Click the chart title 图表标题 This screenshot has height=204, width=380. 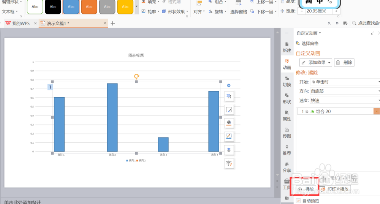[x=136, y=55]
